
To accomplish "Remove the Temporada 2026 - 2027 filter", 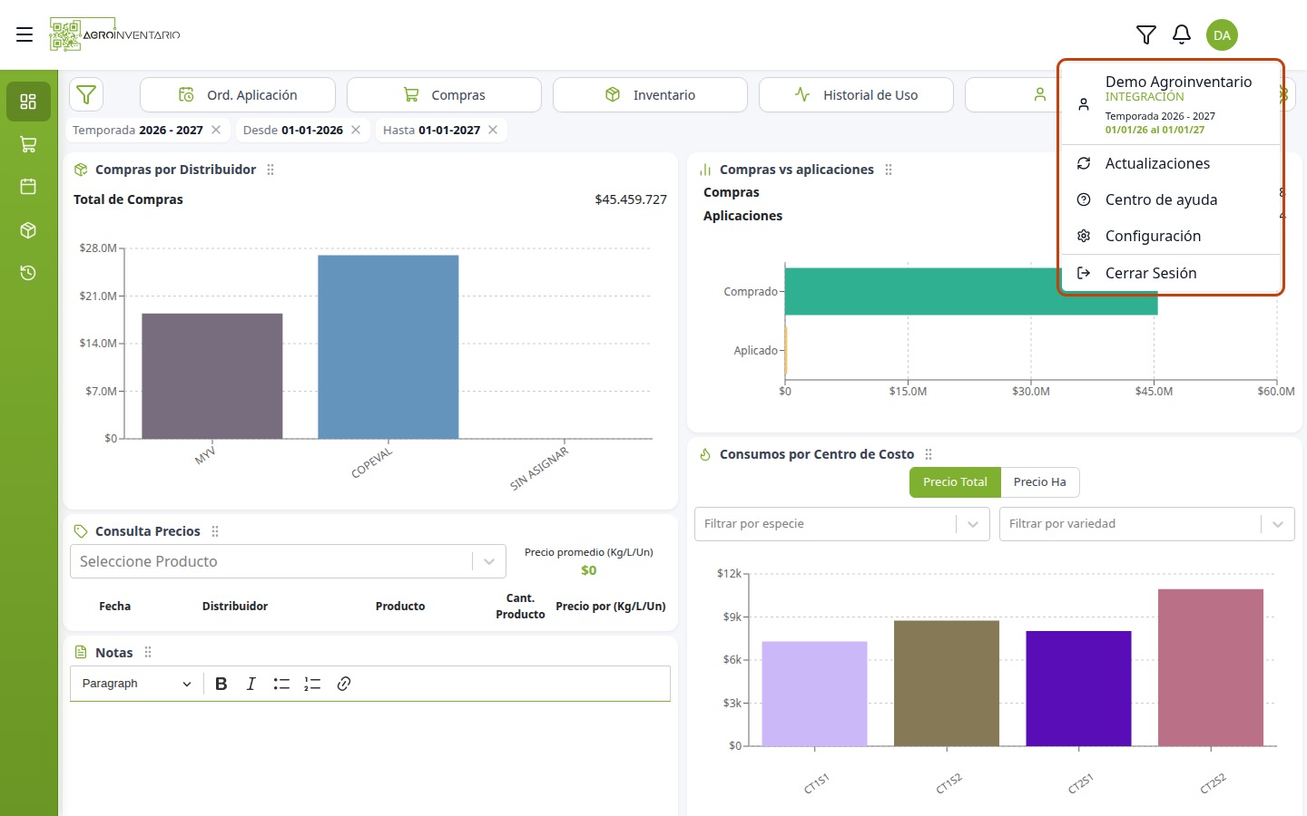I will pyautogui.click(x=216, y=130).
